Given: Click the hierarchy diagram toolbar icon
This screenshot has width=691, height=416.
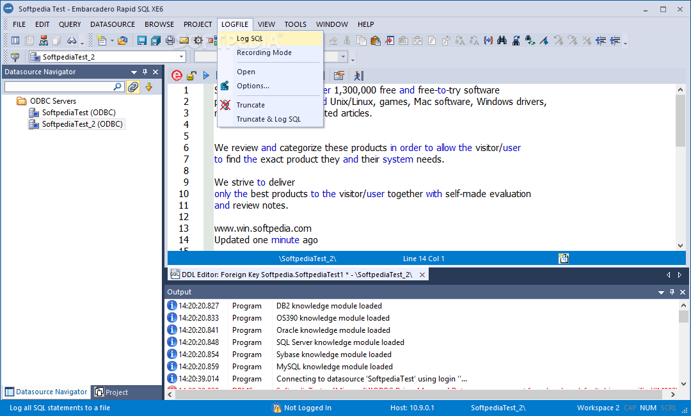Looking at the screenshot, I should click(44, 41).
